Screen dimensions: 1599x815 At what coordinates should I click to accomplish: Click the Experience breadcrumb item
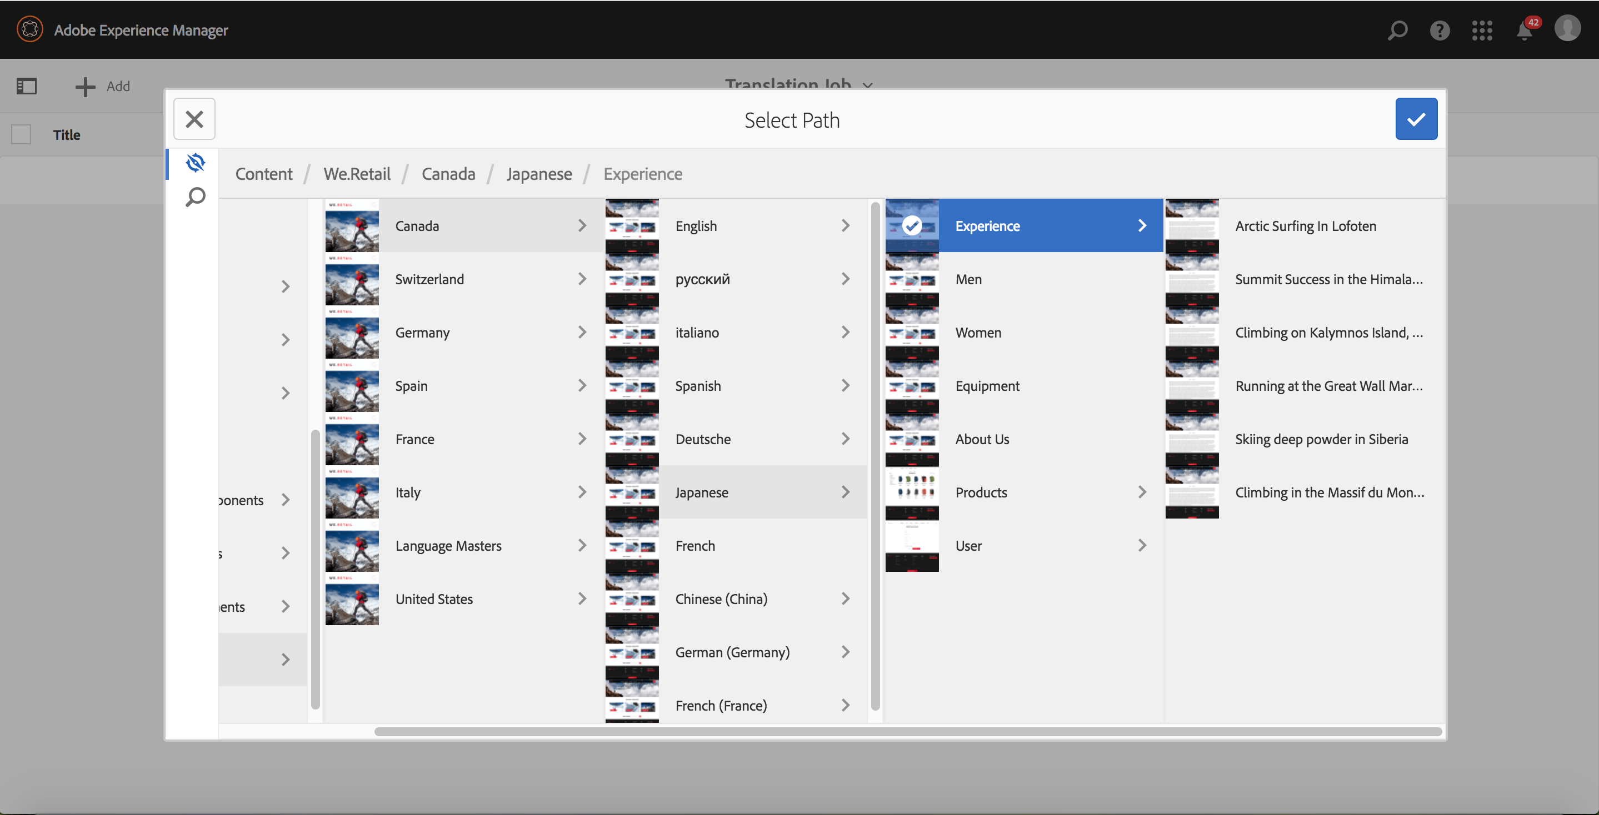point(642,174)
